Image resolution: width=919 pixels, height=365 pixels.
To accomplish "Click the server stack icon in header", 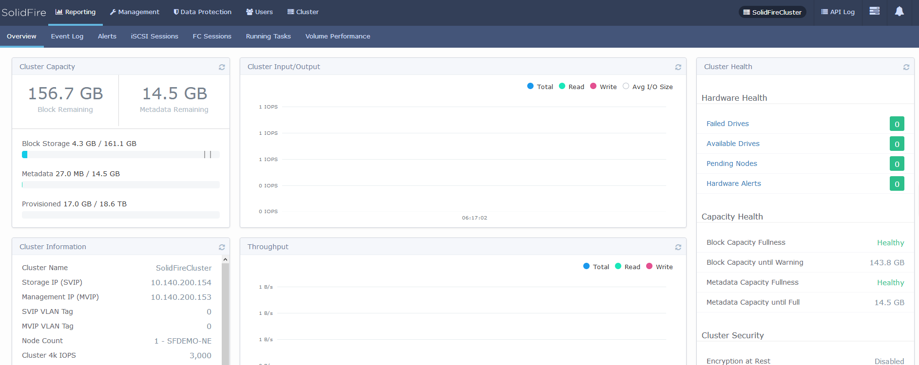I will [x=874, y=11].
